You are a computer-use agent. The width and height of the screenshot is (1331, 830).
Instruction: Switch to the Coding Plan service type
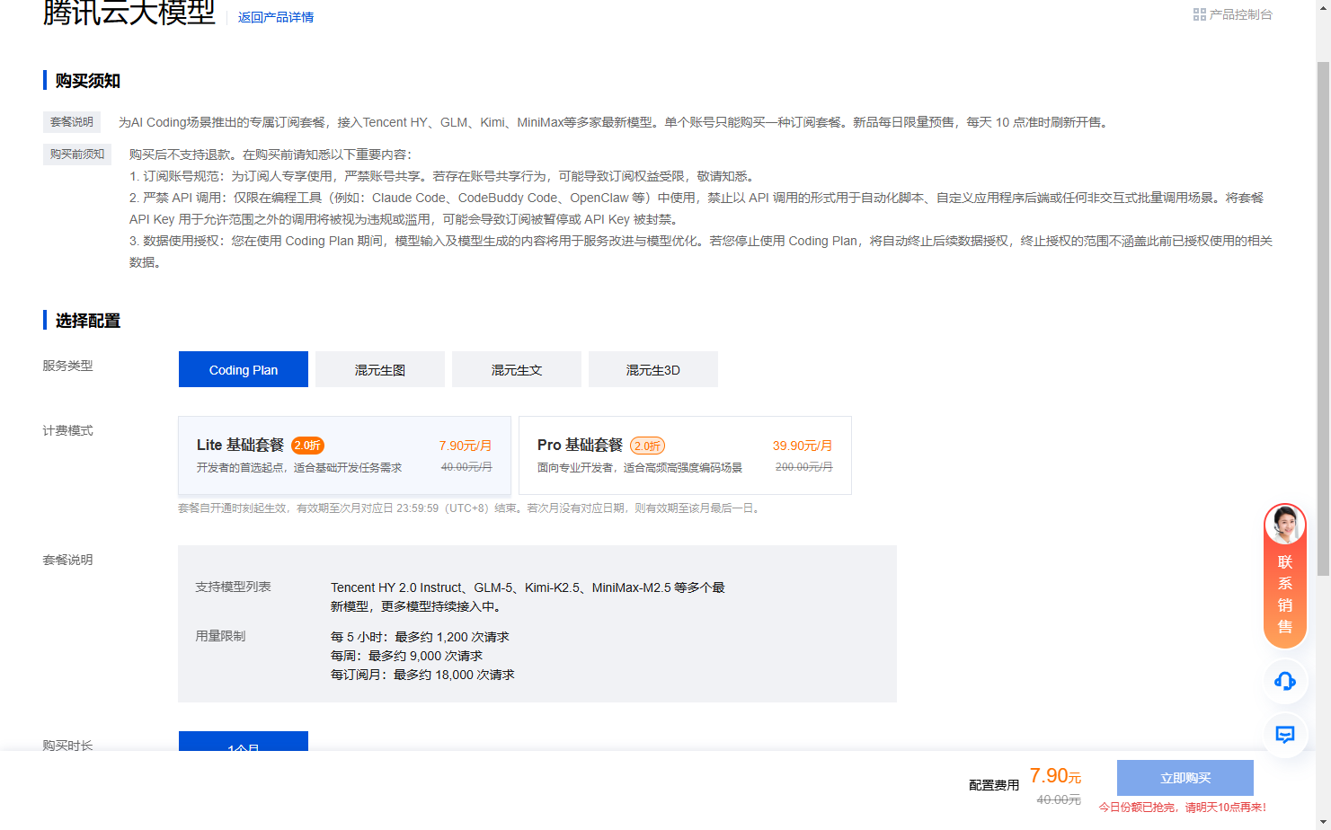[243, 370]
